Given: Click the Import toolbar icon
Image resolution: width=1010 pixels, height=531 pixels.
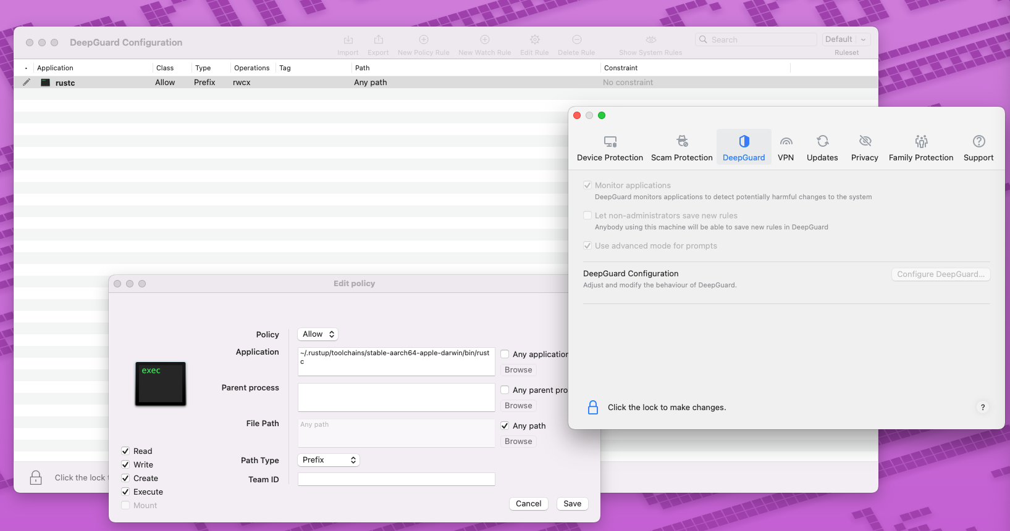Looking at the screenshot, I should tap(348, 40).
